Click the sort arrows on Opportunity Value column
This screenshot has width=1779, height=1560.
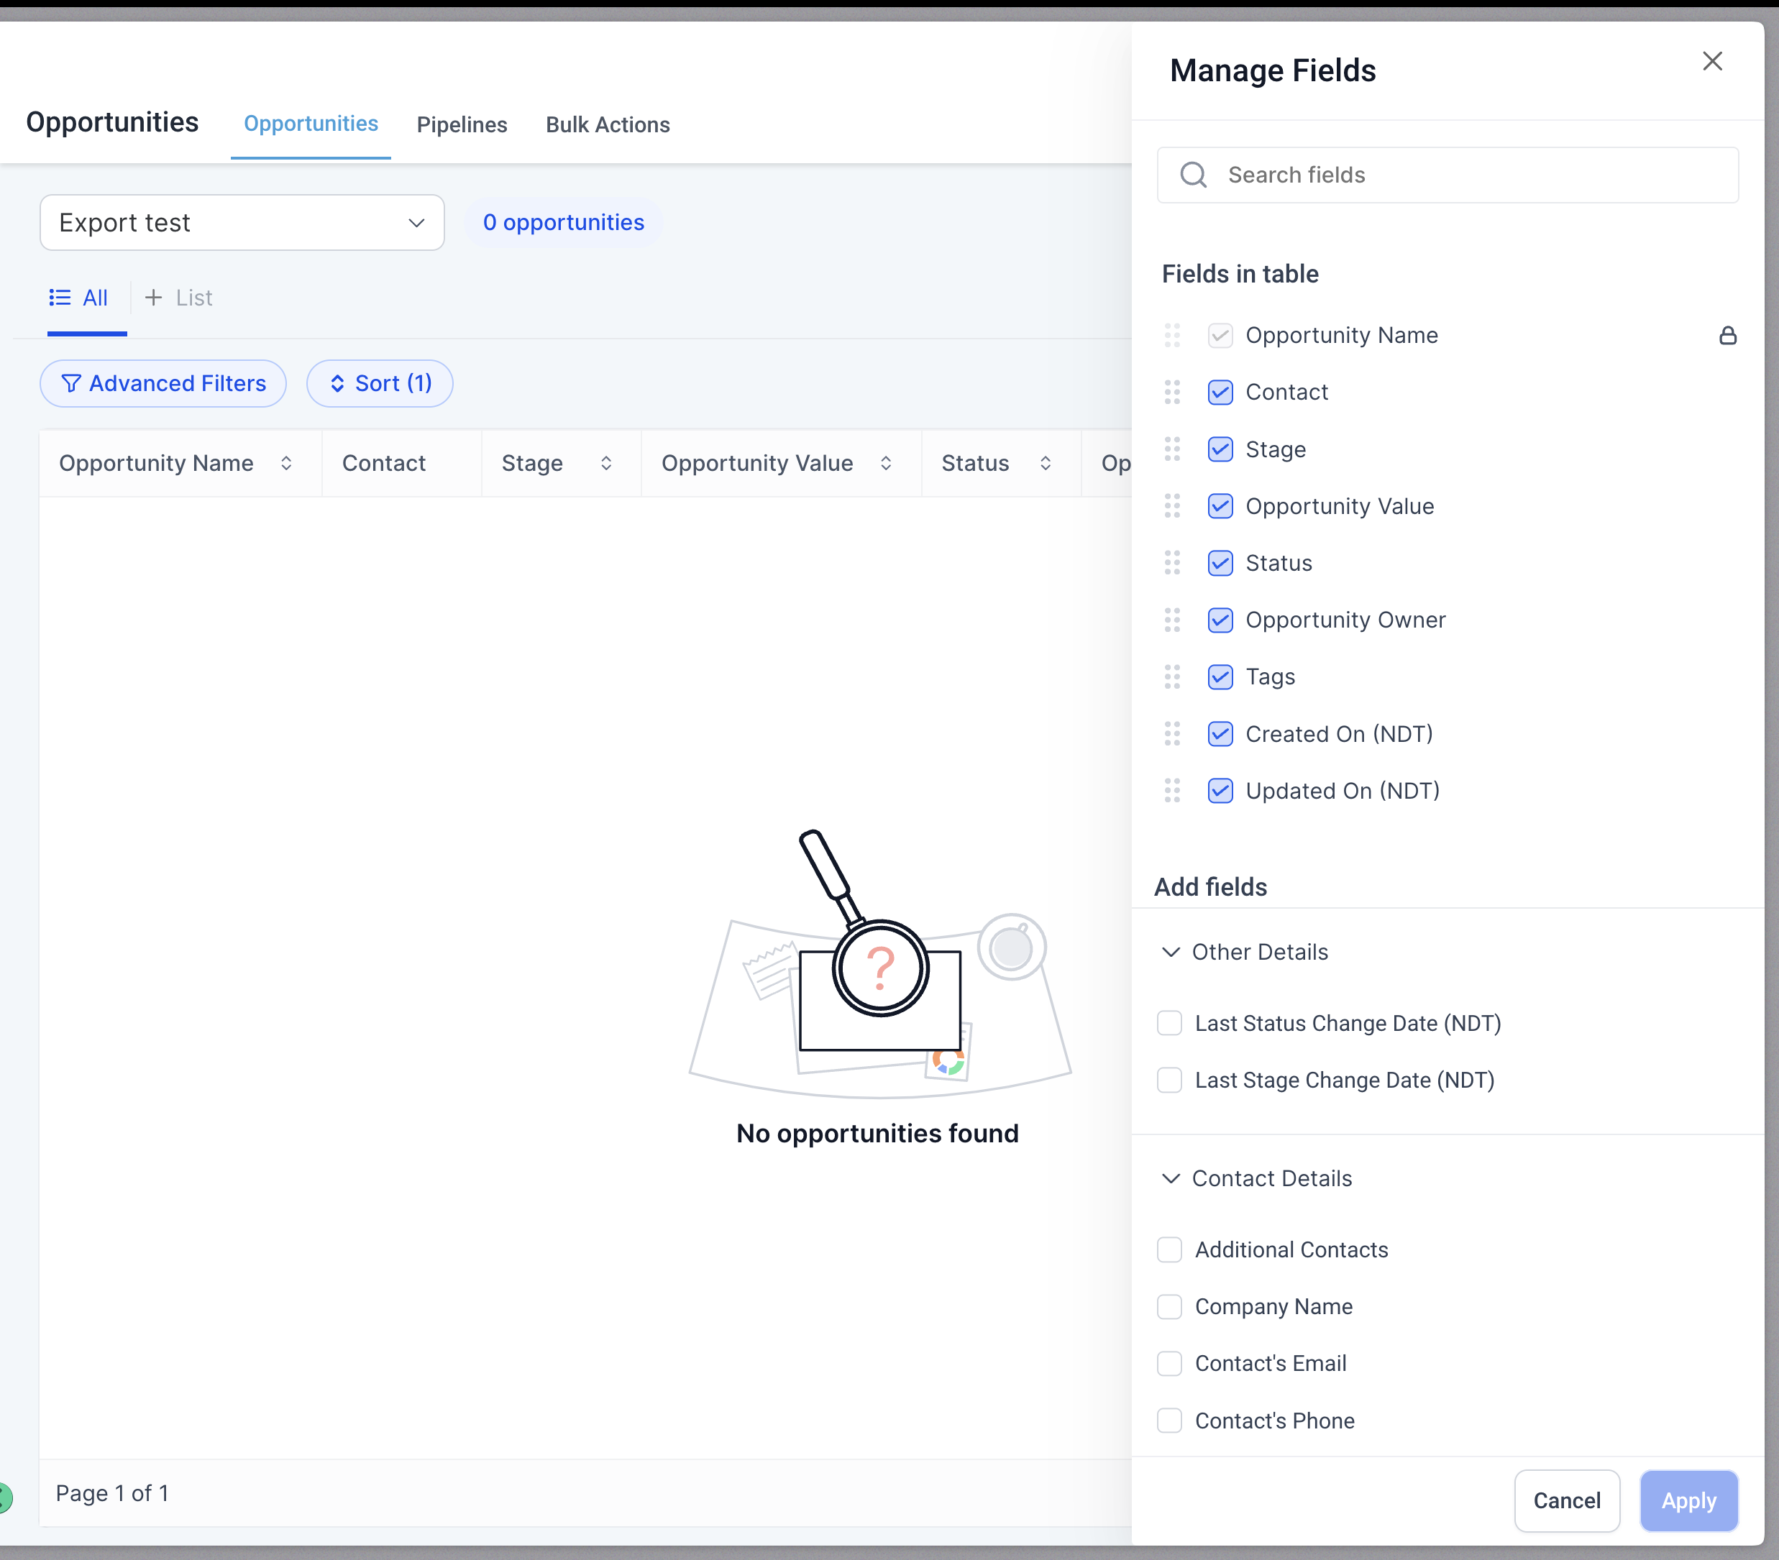[885, 464]
